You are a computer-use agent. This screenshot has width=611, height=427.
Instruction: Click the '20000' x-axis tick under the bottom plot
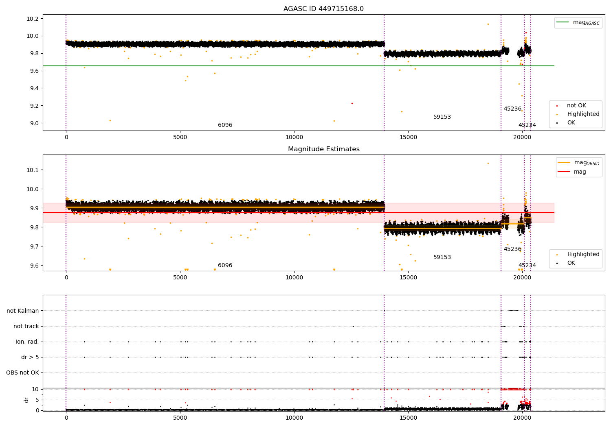[x=522, y=418]
